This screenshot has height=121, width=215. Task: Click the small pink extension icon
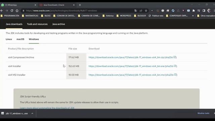[183, 10]
